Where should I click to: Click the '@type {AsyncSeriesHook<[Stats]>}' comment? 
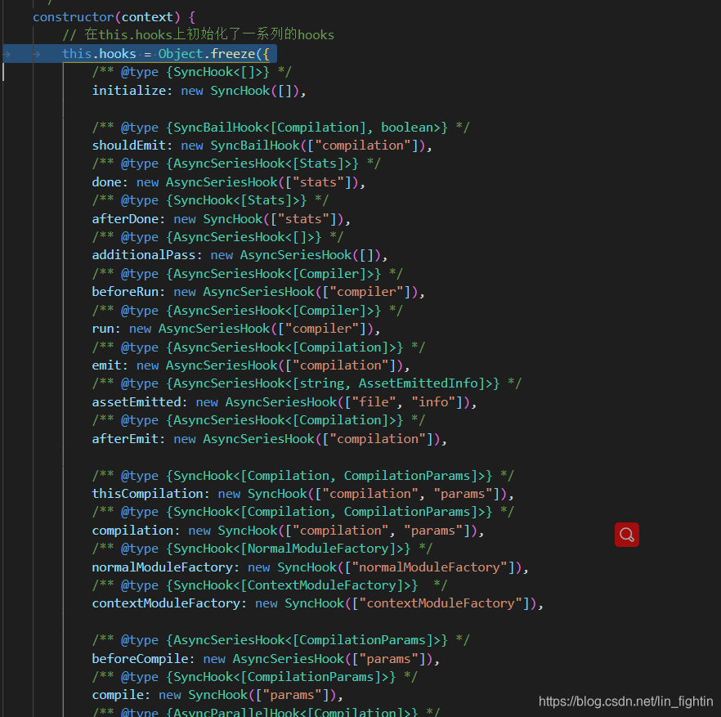(236, 164)
